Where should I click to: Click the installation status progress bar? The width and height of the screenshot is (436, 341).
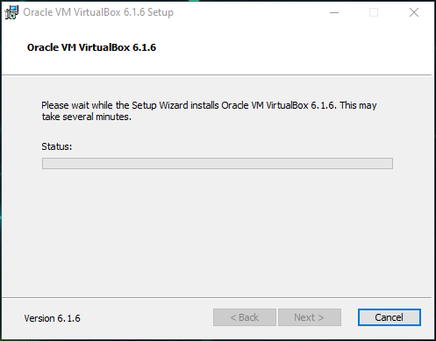pyautogui.click(x=218, y=164)
